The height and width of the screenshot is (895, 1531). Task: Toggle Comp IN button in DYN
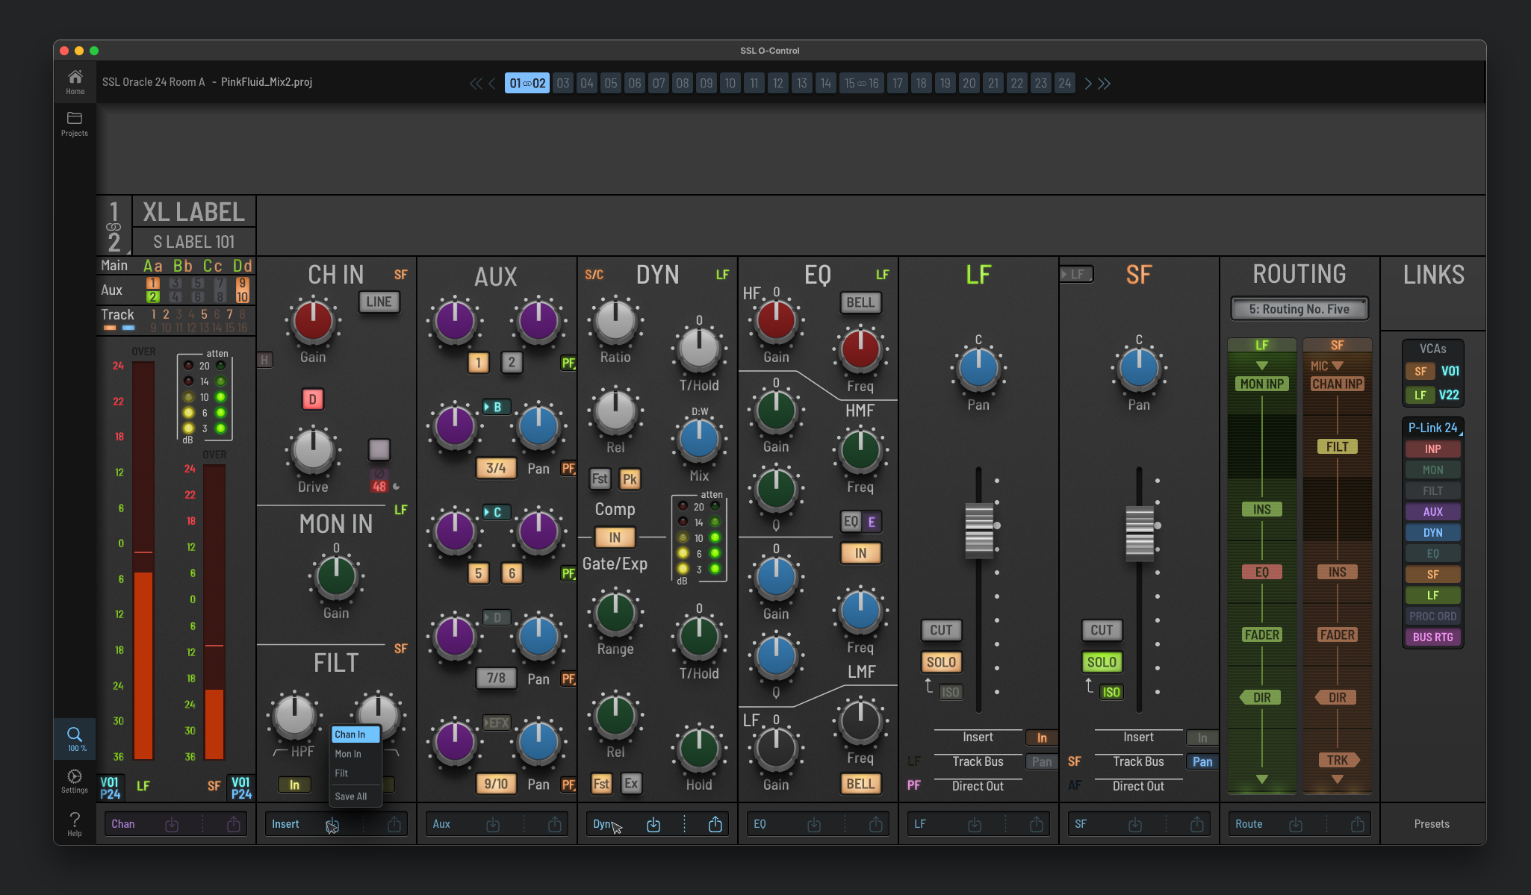pos(615,537)
